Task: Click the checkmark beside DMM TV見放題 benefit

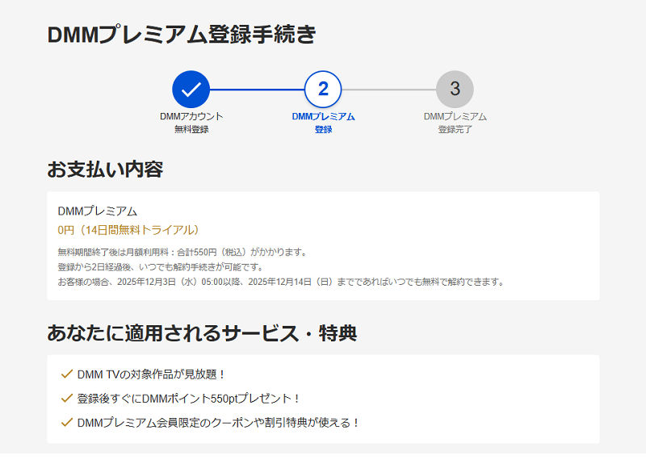Action: point(67,374)
